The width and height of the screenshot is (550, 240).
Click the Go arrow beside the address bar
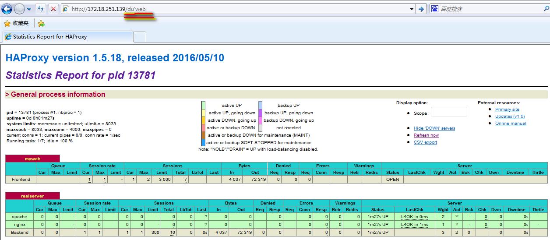pyautogui.click(x=421, y=9)
